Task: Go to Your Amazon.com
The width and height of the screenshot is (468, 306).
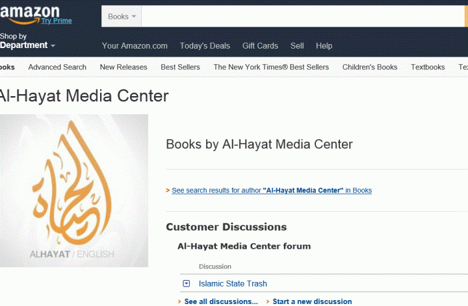Action: pyautogui.click(x=135, y=46)
